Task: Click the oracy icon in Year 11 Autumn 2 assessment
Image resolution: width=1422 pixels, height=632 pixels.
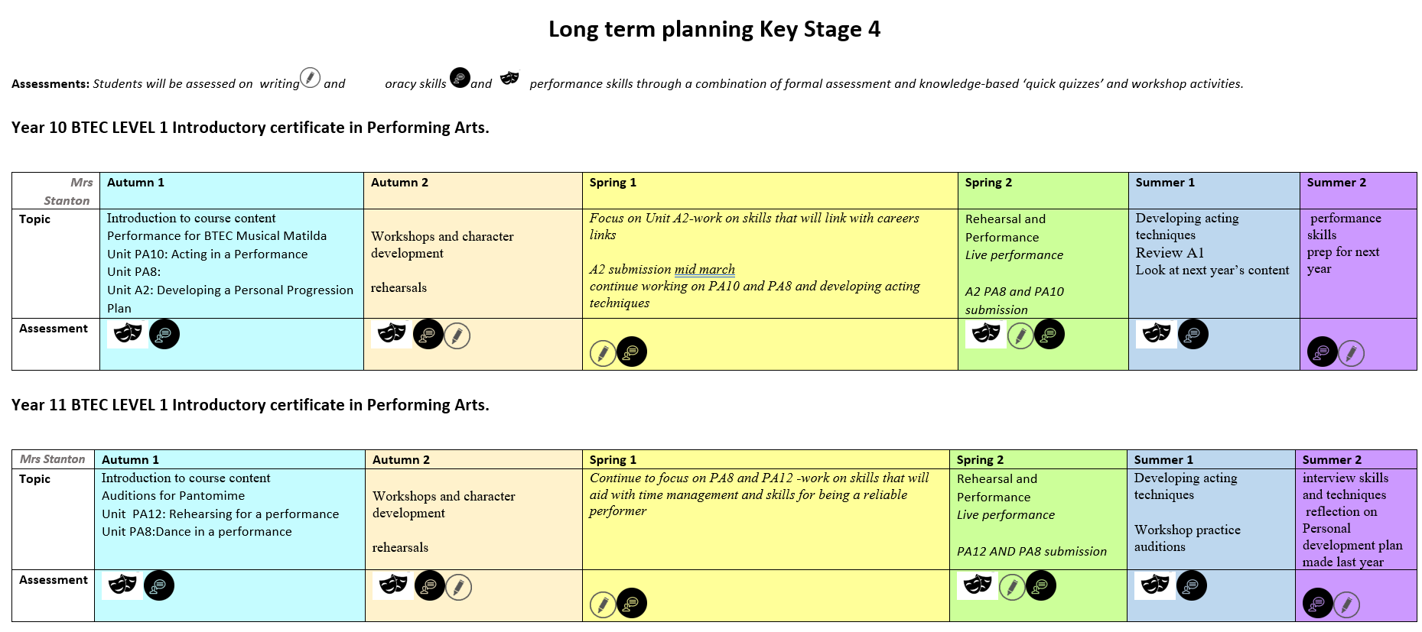Action: [x=430, y=585]
